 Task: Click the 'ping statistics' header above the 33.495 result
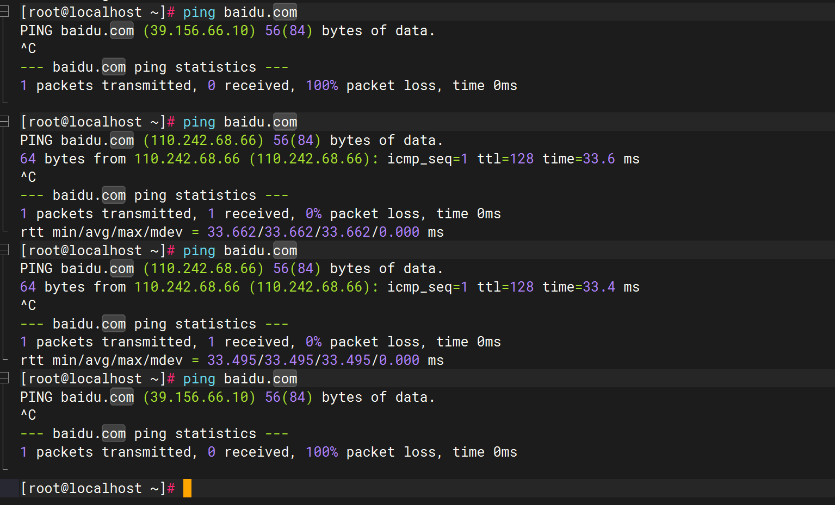pos(154,324)
